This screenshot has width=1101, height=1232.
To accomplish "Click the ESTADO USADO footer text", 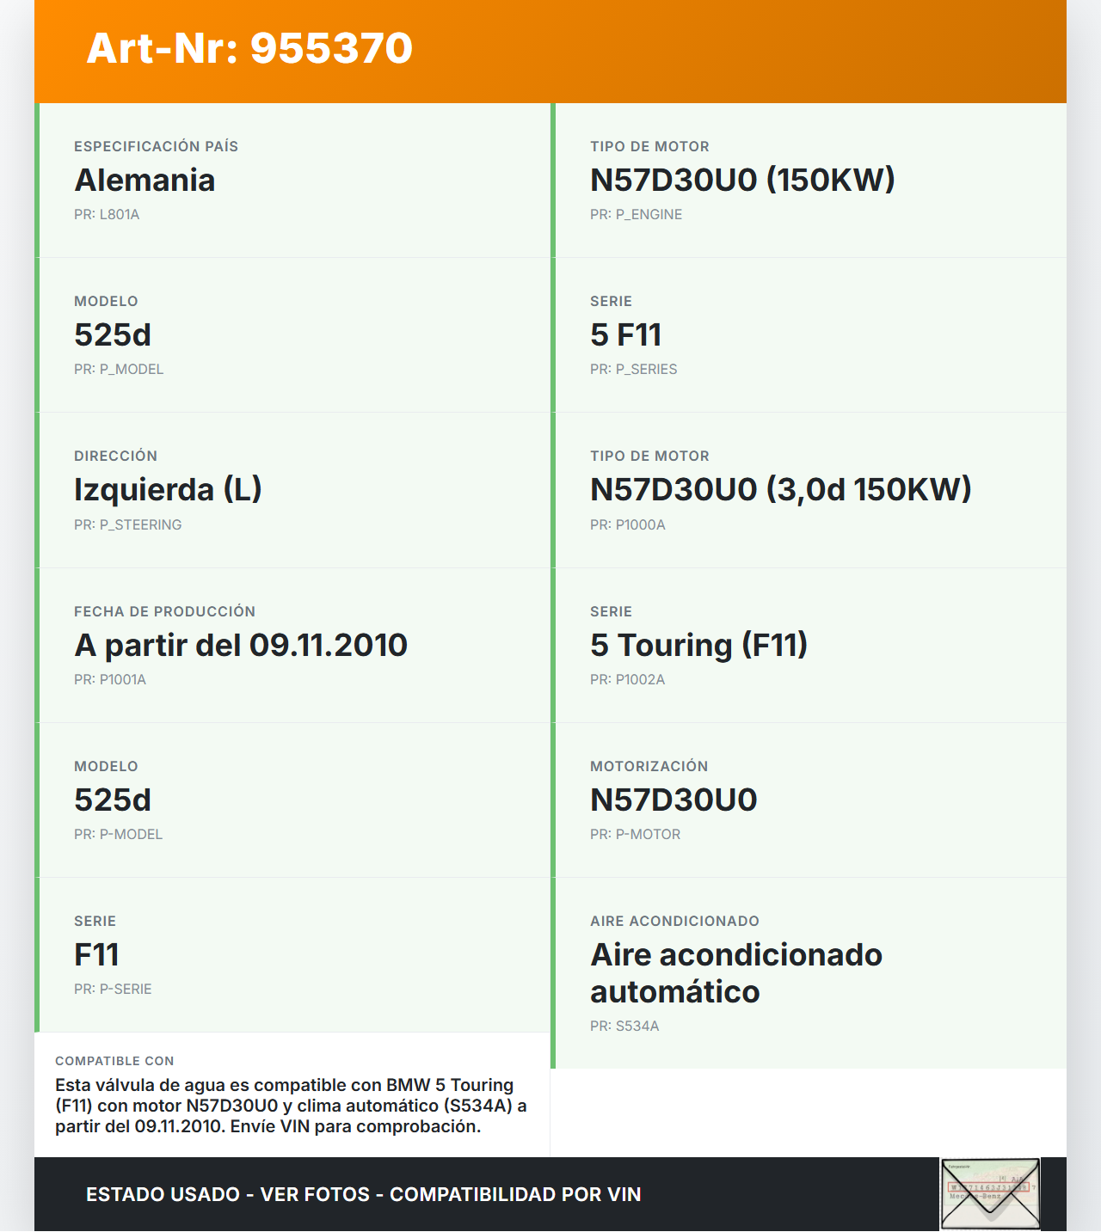I will pos(363,1194).
